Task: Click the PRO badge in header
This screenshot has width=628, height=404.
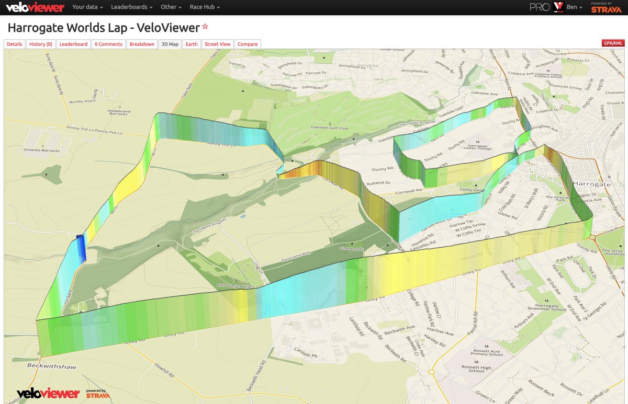Action: click(x=539, y=7)
